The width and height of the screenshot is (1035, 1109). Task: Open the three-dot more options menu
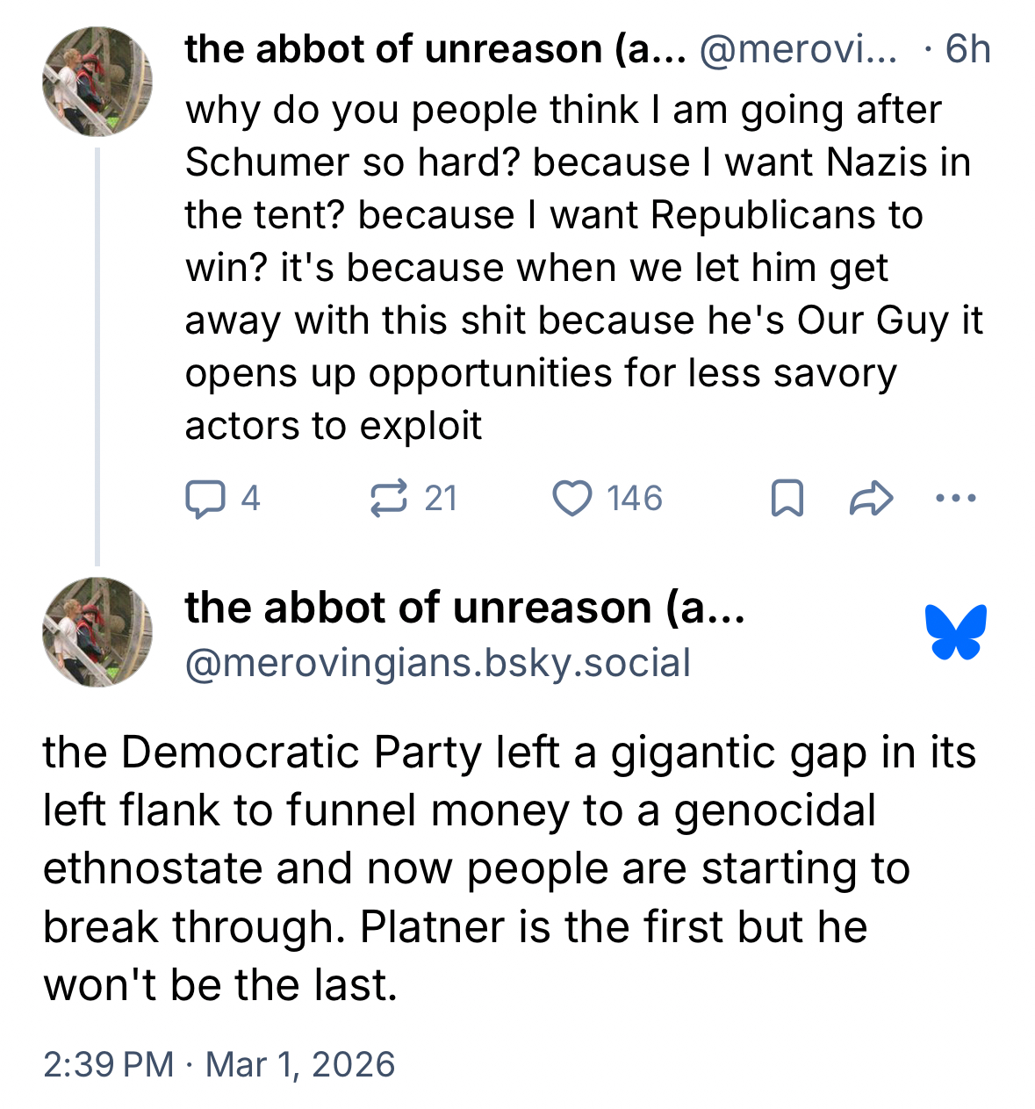point(955,499)
